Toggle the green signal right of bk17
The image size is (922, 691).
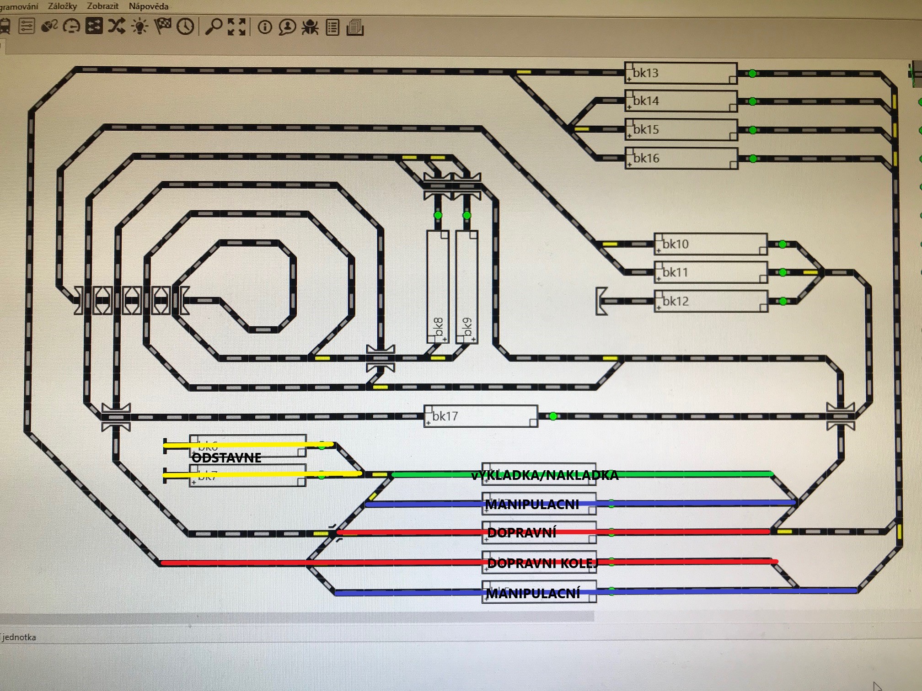(x=553, y=416)
